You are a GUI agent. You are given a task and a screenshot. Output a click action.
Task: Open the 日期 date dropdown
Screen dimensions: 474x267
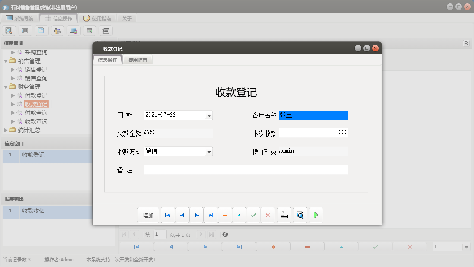pyautogui.click(x=209, y=115)
